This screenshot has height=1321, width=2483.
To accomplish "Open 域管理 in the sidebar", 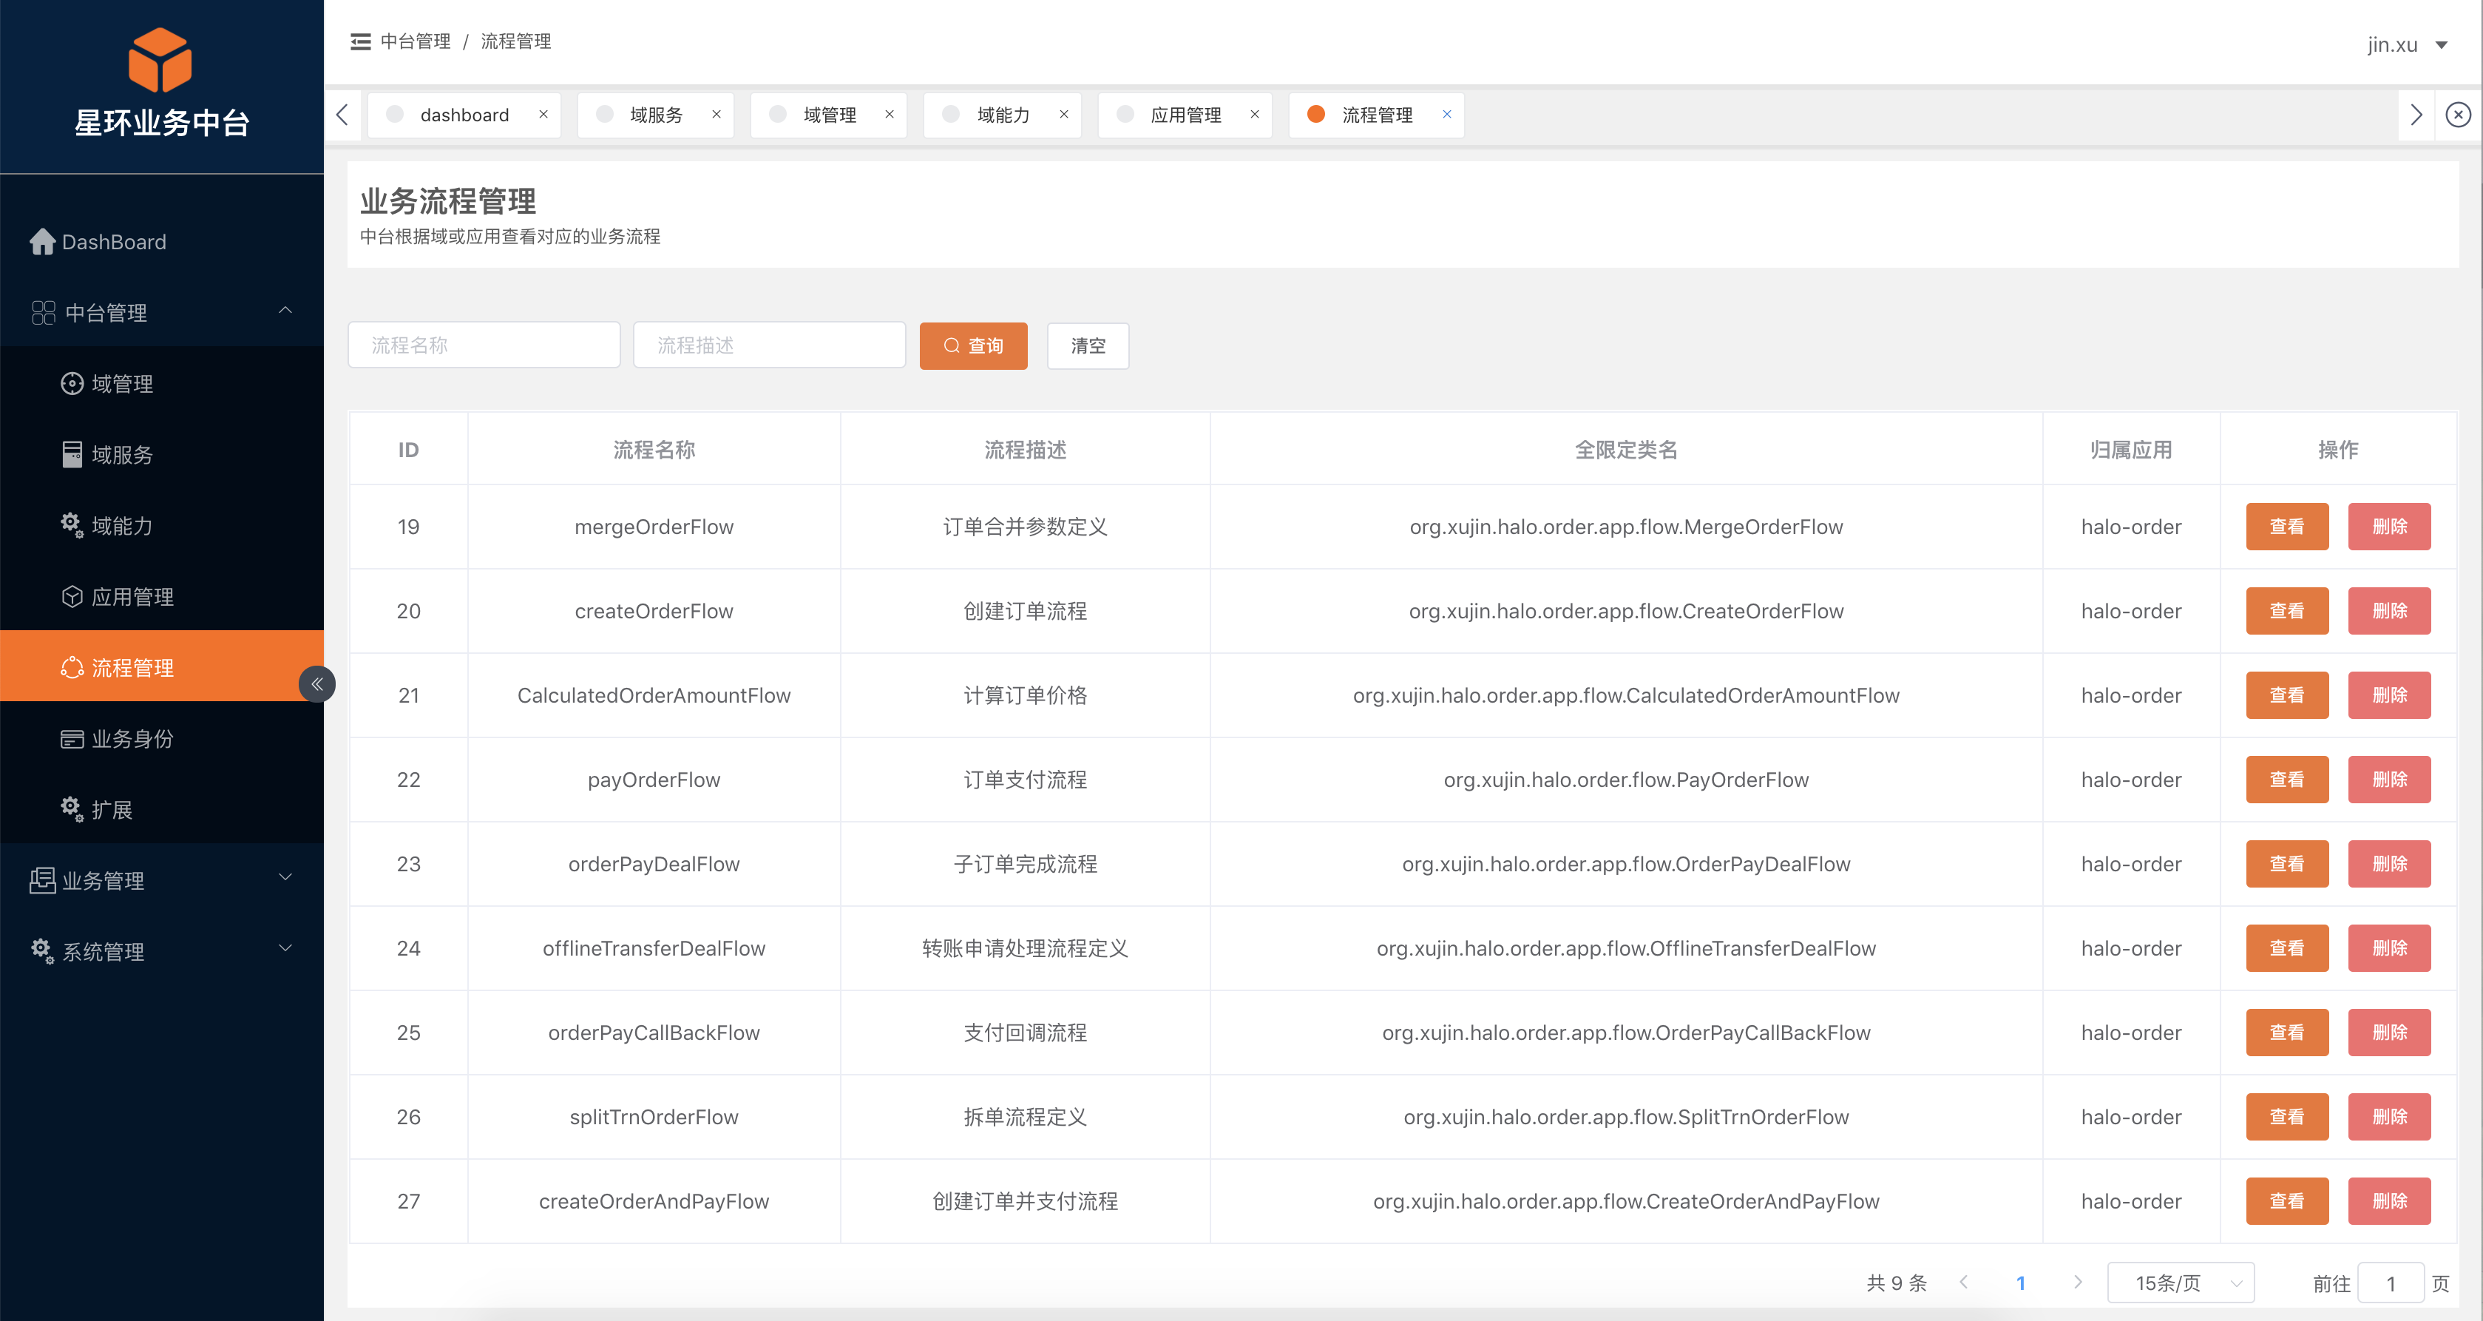I will 162,384.
